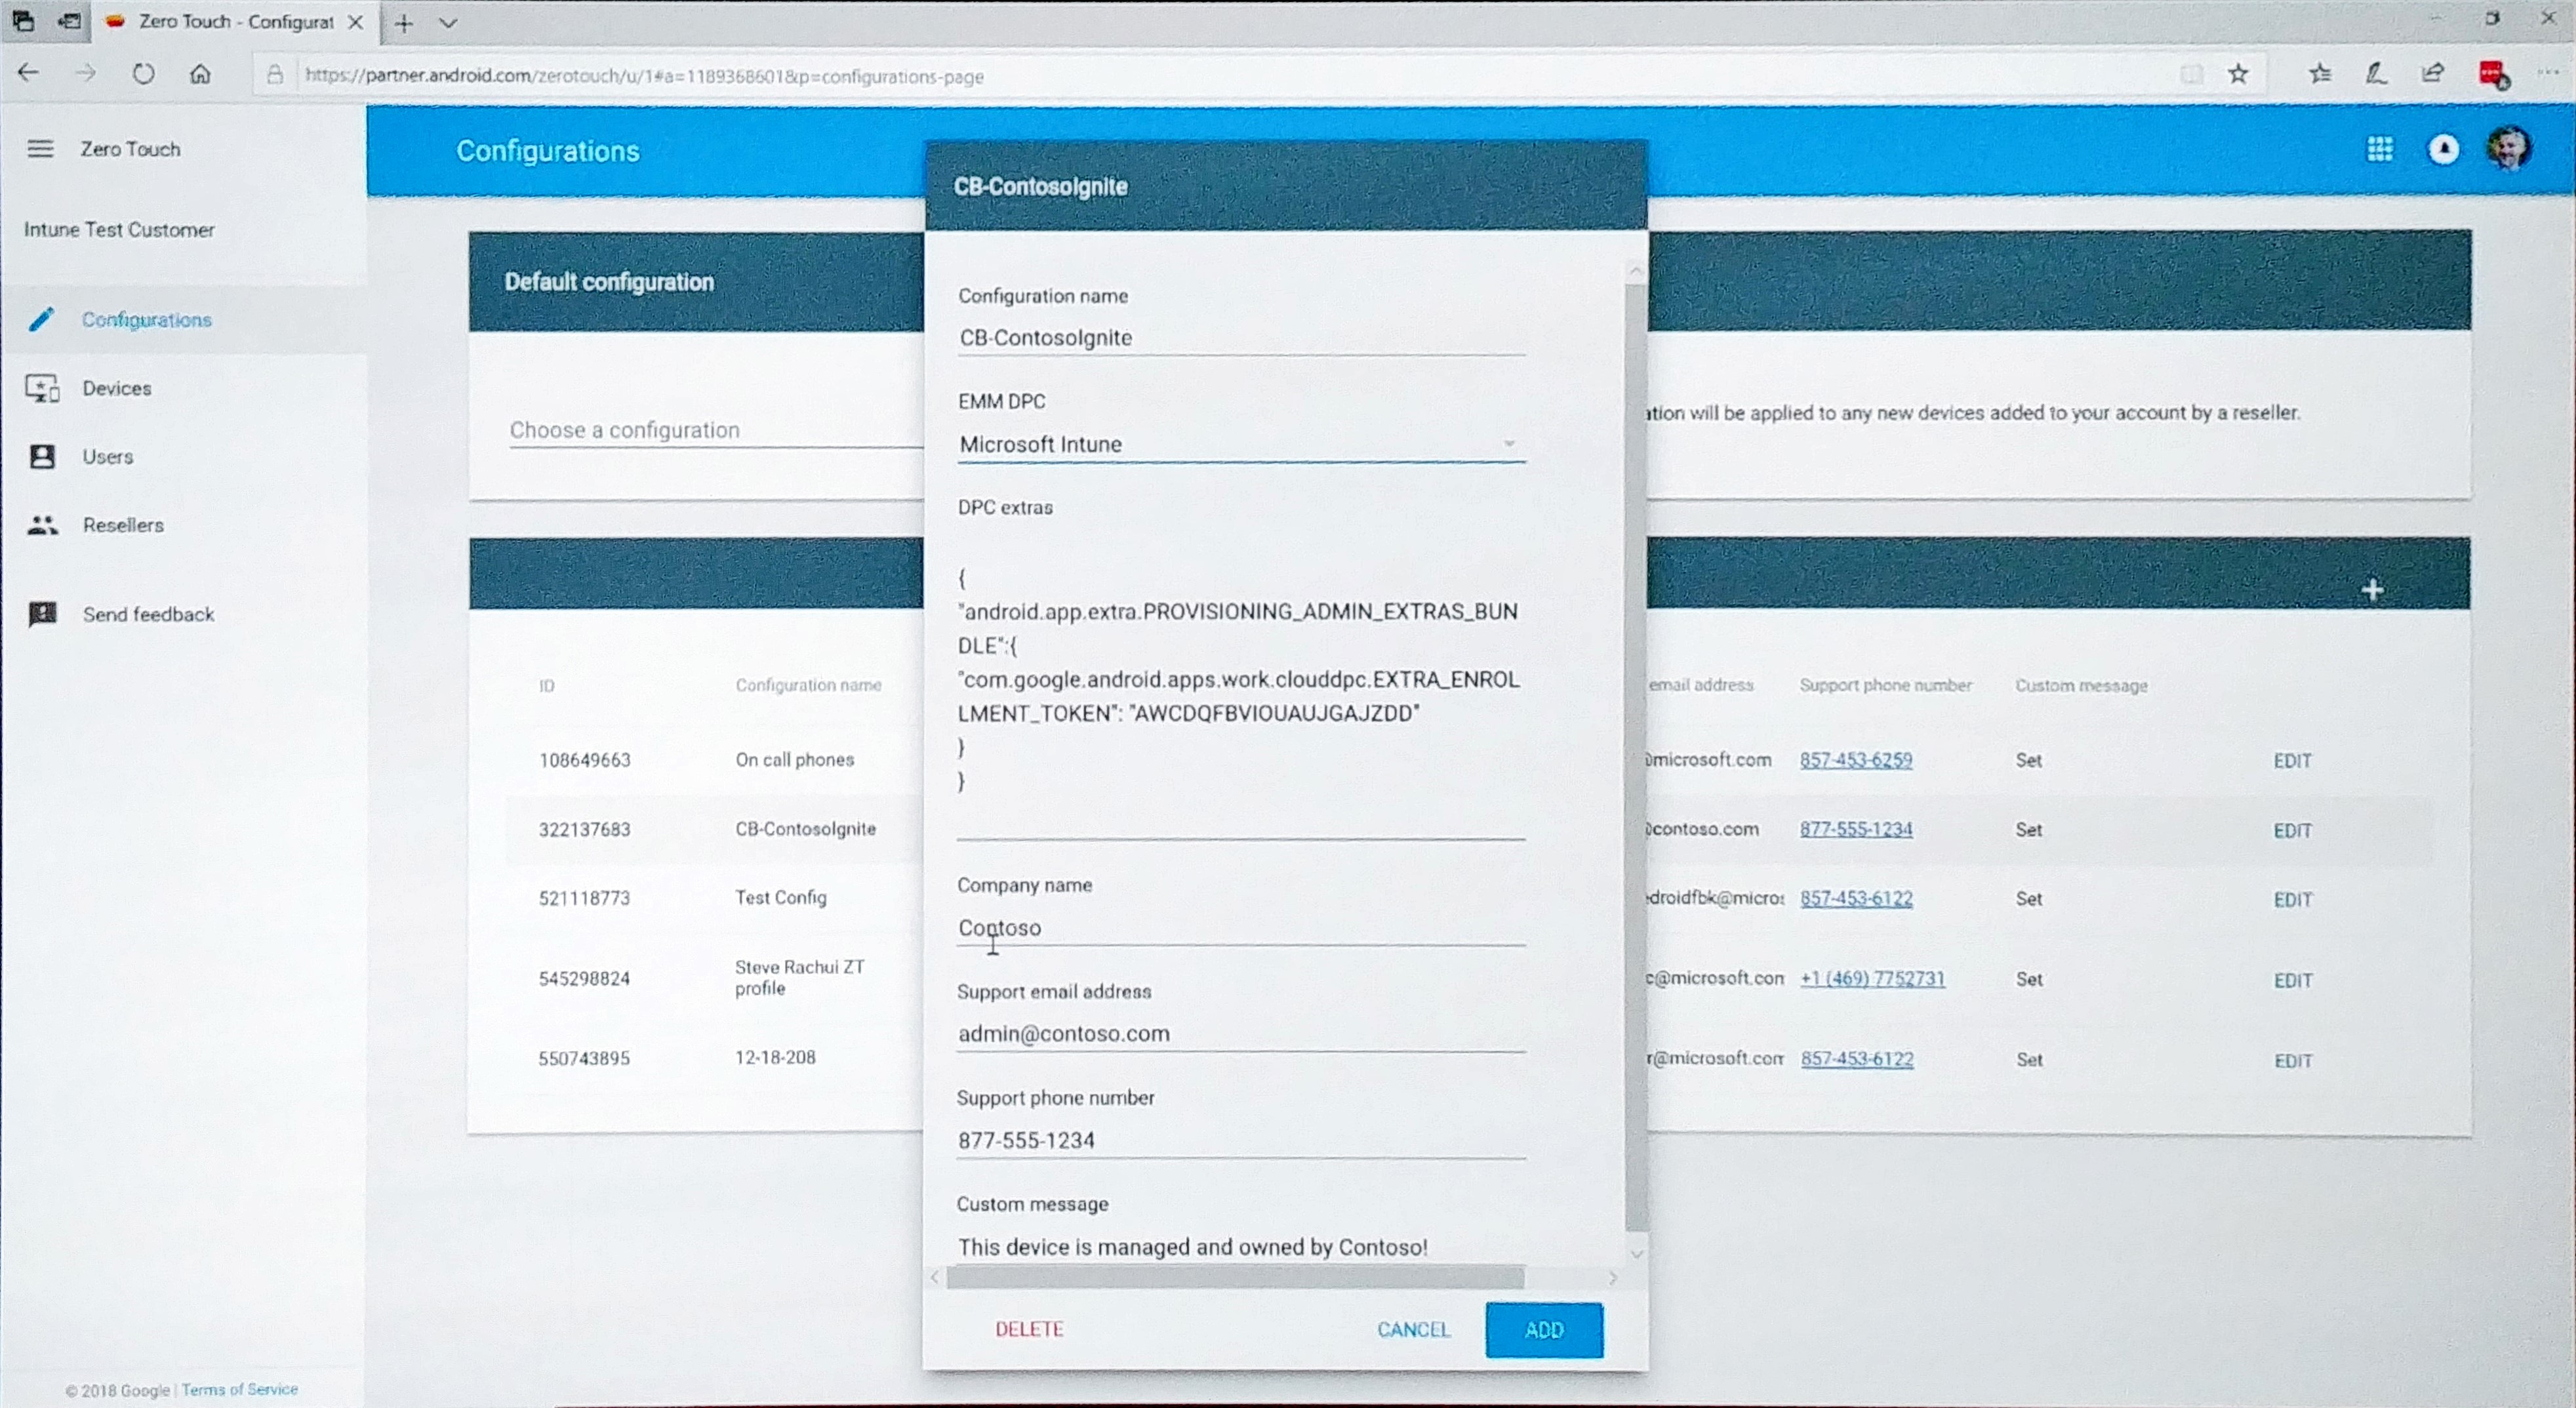Open browser settings and more menu
This screenshot has height=1408, width=2576.
pos(2549,73)
